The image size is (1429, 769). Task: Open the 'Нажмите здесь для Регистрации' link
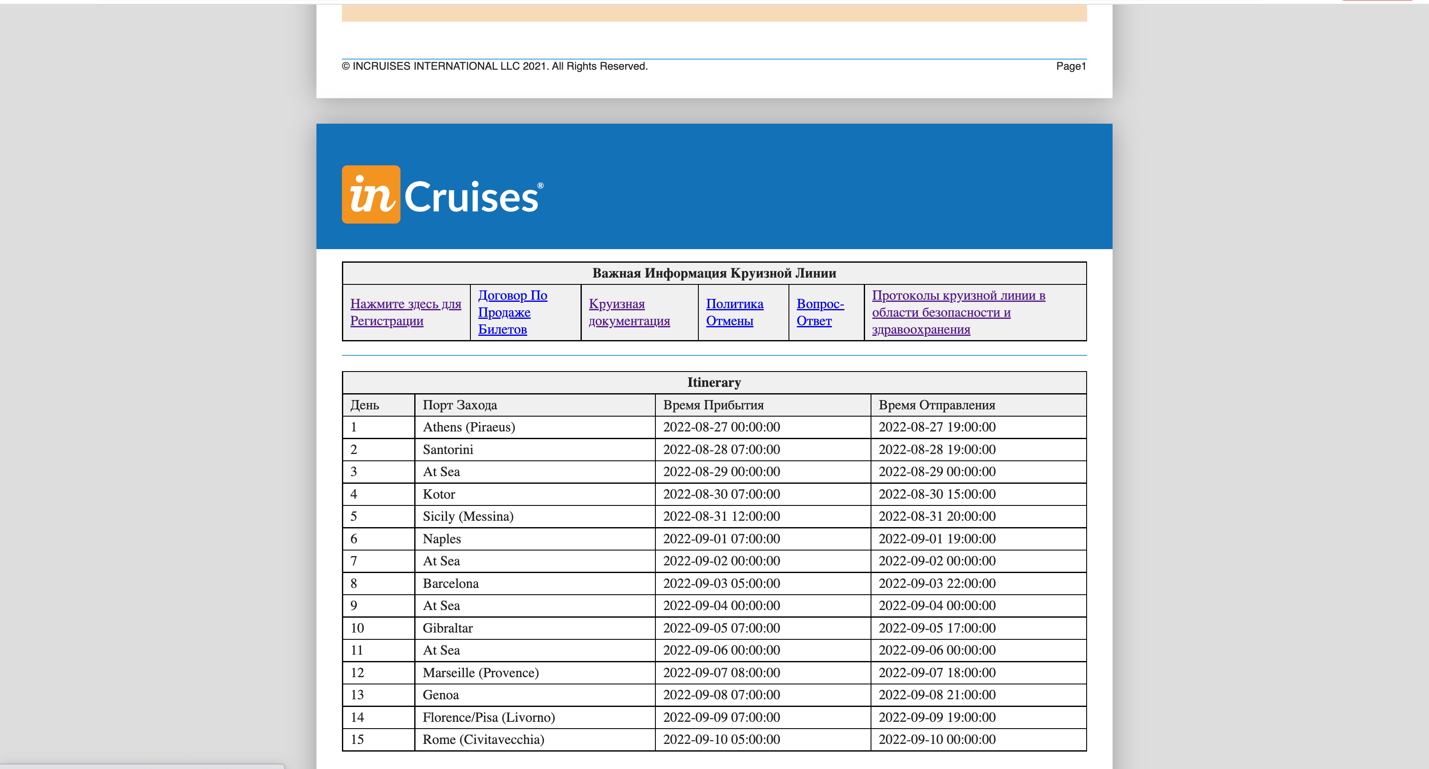pyautogui.click(x=405, y=312)
